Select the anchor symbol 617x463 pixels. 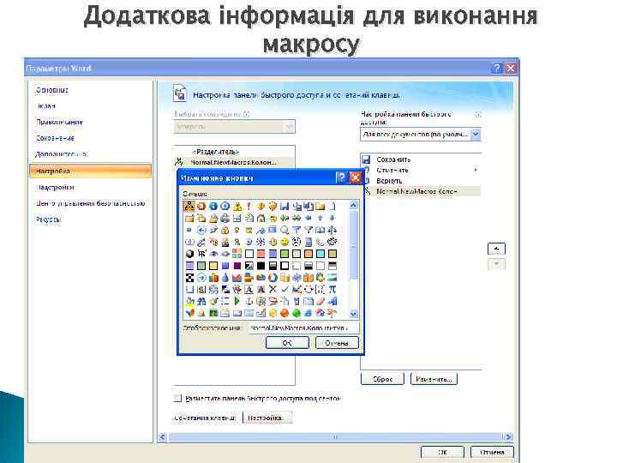pyautogui.click(x=249, y=301)
